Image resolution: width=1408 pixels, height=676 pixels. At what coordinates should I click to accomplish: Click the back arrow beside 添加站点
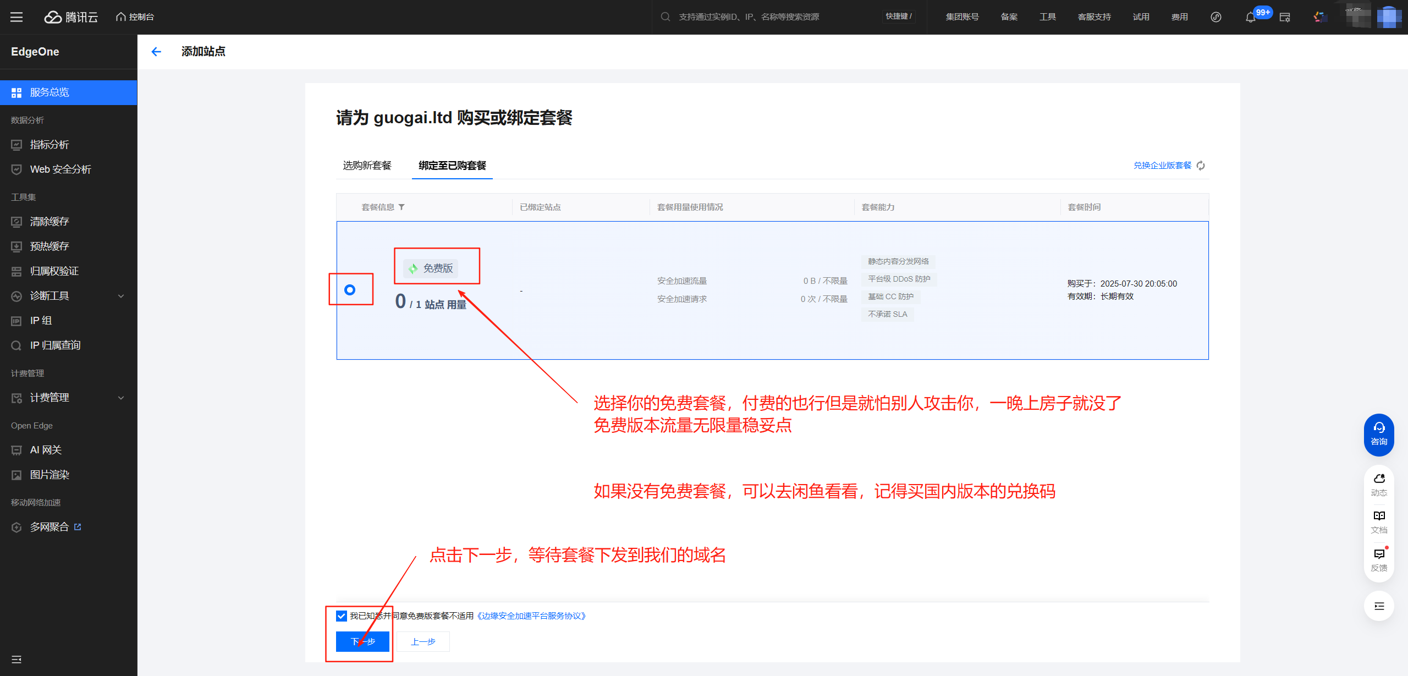(156, 52)
